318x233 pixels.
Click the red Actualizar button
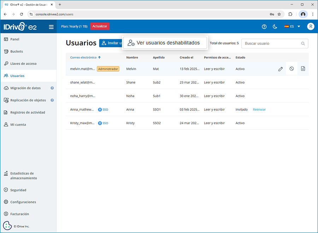pyautogui.click(x=100, y=26)
